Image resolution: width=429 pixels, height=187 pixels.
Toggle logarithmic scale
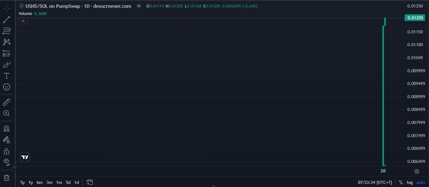tap(410, 182)
